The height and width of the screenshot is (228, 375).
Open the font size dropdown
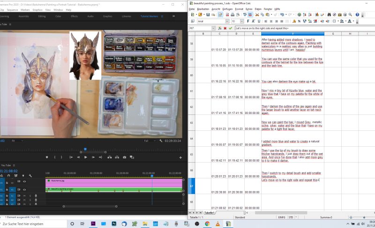click(x=242, y=21)
